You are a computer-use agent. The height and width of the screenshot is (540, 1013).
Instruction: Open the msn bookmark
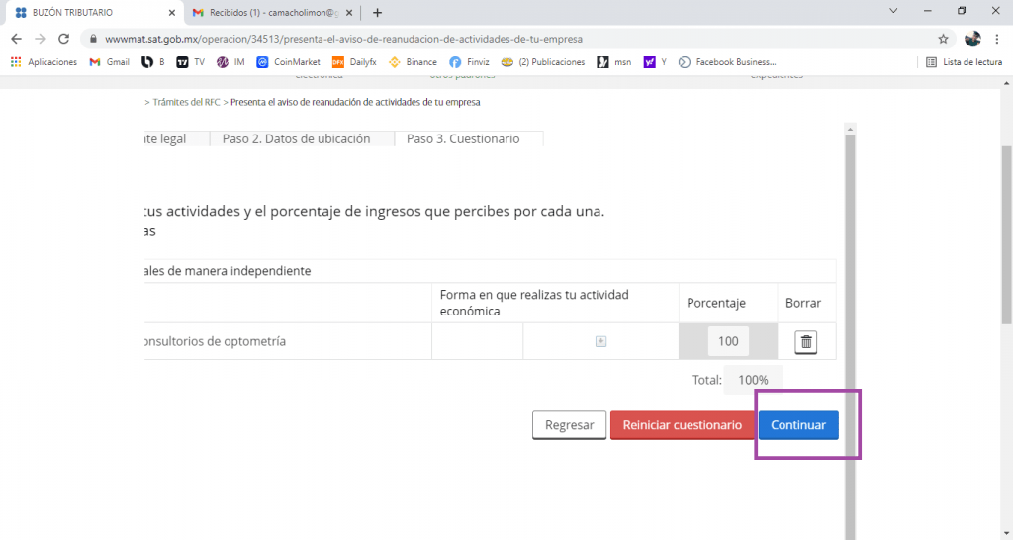pyautogui.click(x=614, y=62)
